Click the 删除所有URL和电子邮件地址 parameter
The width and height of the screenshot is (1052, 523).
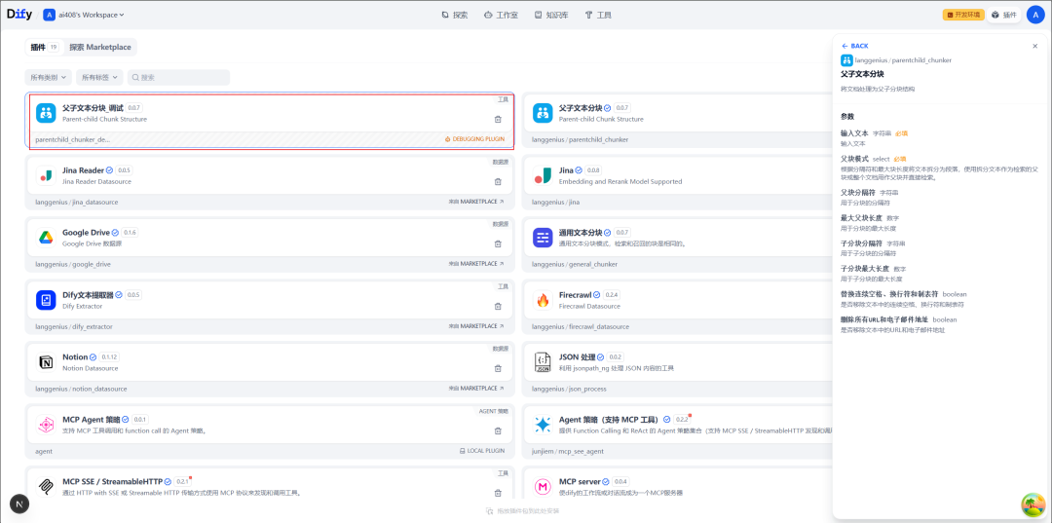tap(884, 319)
